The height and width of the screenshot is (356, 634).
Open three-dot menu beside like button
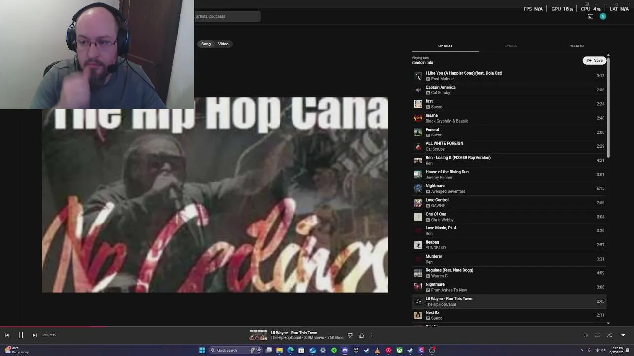(x=372, y=335)
